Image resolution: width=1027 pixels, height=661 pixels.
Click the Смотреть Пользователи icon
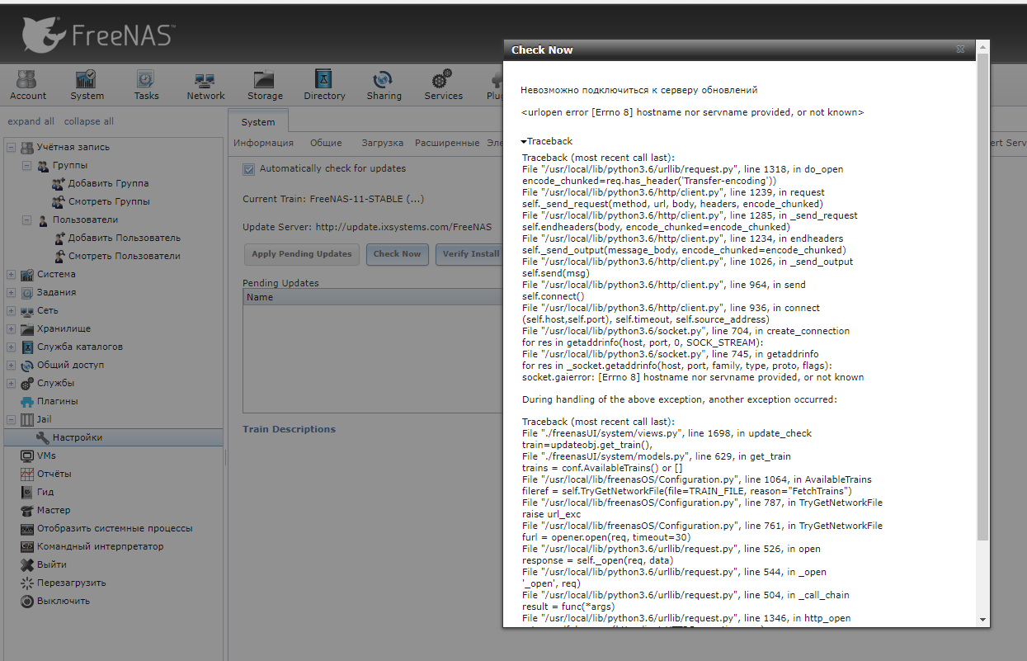click(59, 256)
